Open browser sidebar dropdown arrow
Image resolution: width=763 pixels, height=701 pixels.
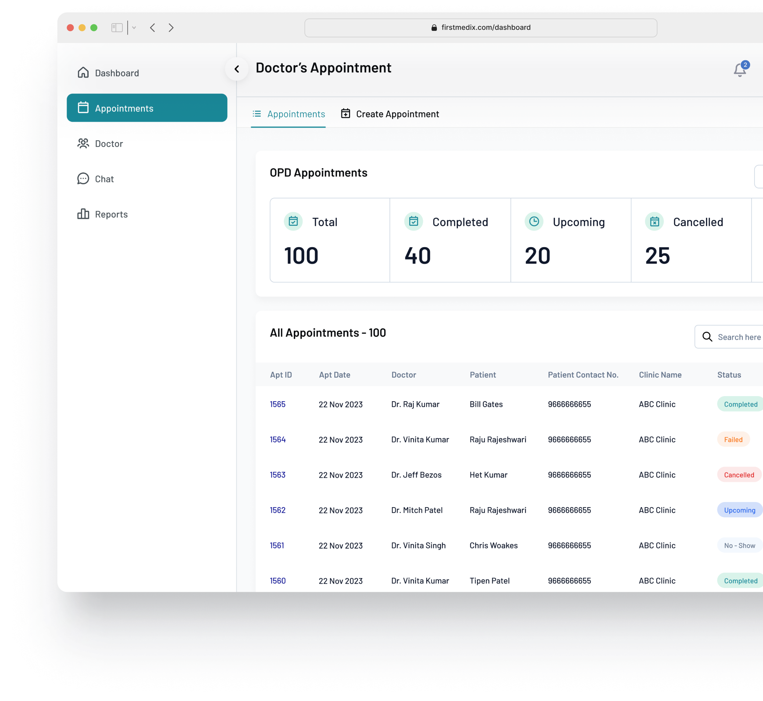pyautogui.click(x=134, y=28)
